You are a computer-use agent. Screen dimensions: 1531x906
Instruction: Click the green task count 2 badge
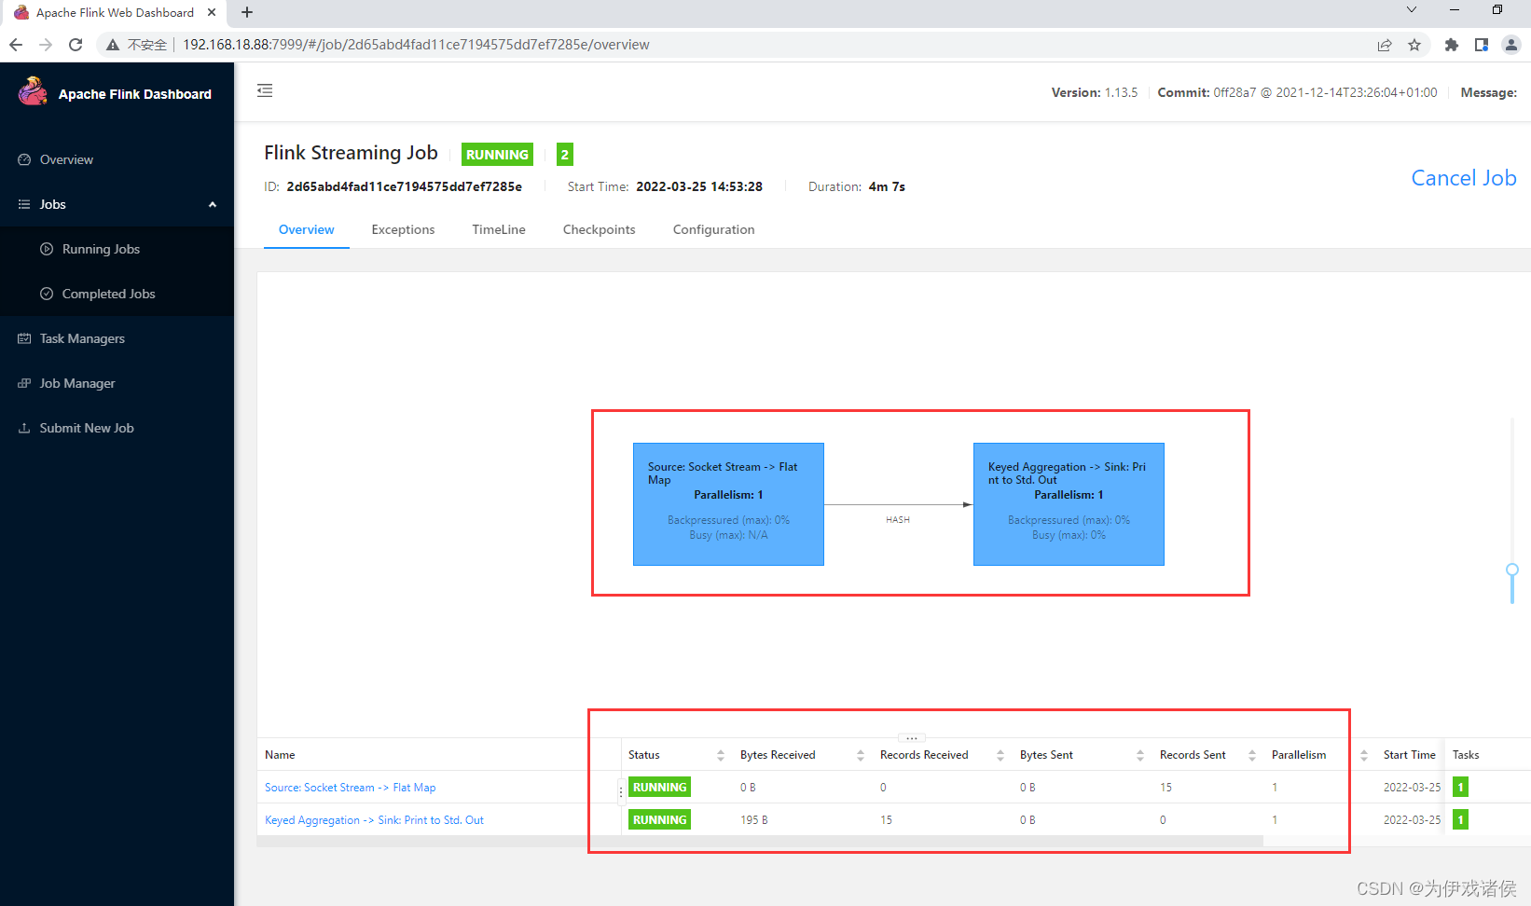[x=564, y=155]
